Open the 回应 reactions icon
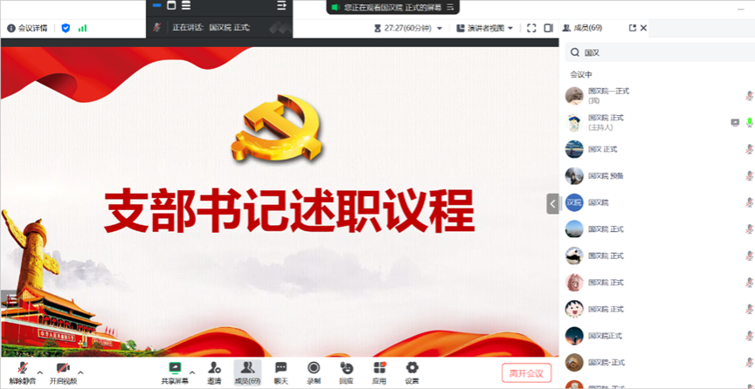The image size is (755, 389). pos(346,368)
